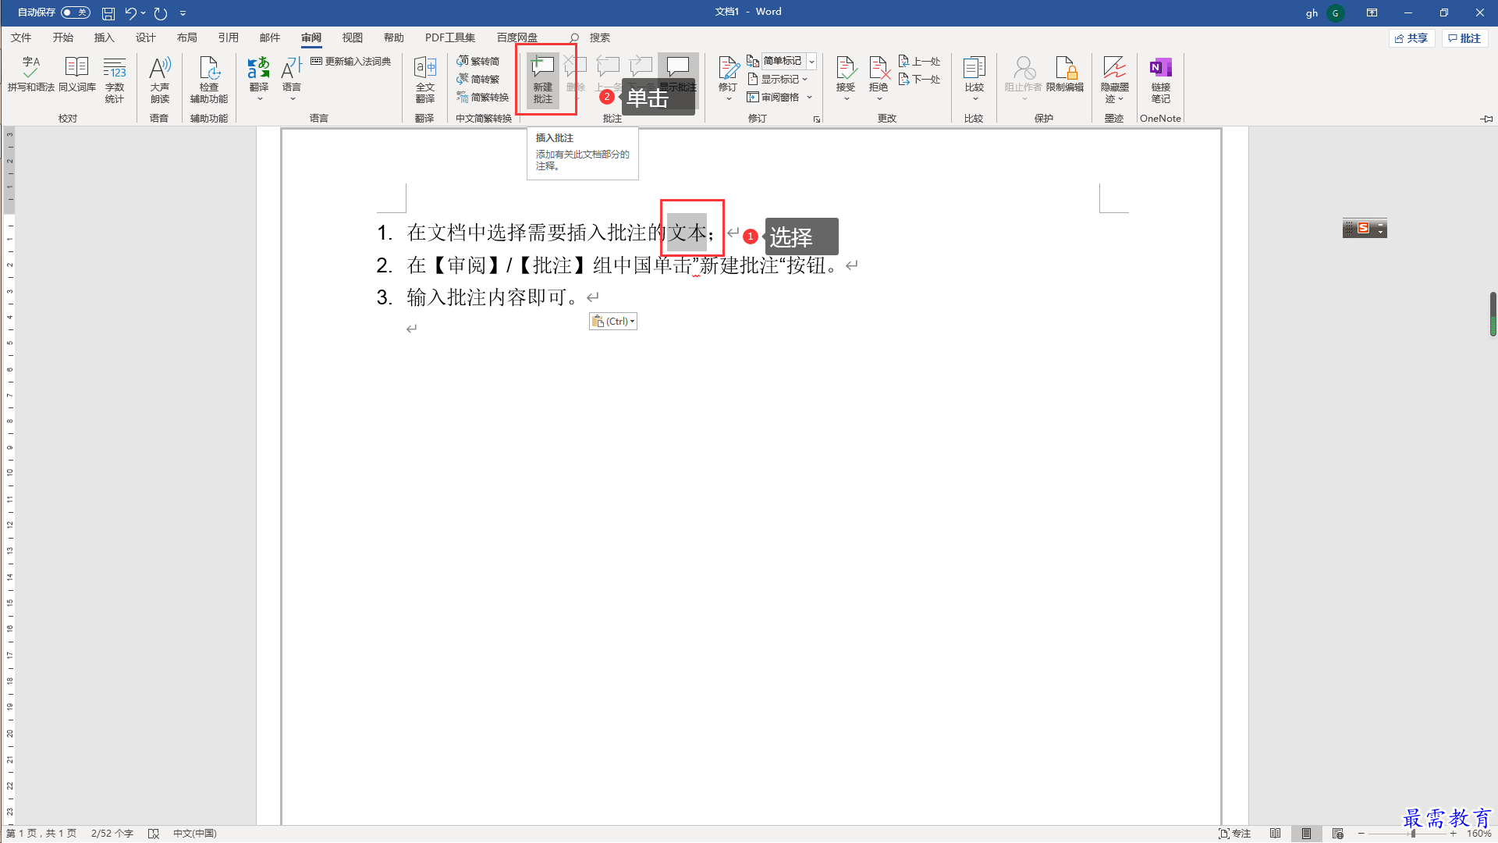Click the Comments (批注) button top right

click(x=1464, y=38)
